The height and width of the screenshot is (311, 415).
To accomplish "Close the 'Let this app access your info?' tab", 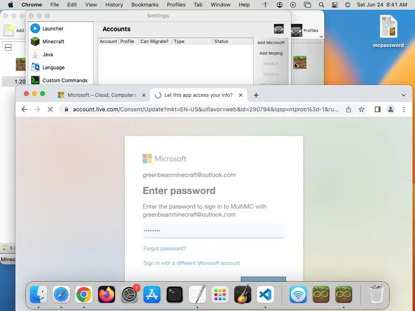I will tap(241, 95).
